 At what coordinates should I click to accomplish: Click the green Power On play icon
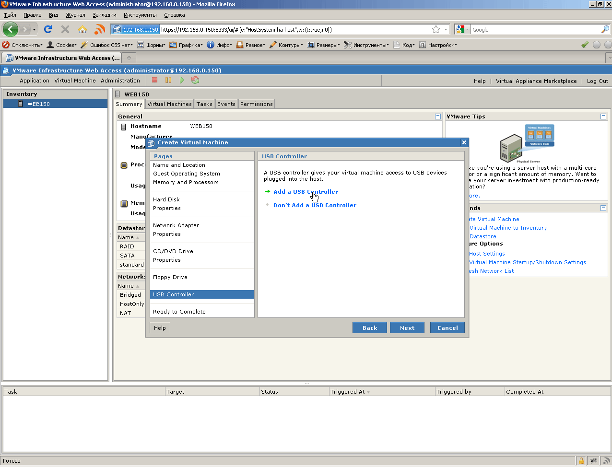click(182, 80)
